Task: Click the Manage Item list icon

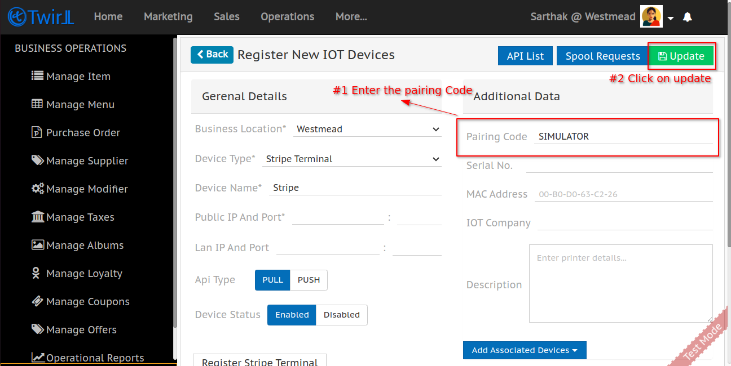Action: [37, 76]
